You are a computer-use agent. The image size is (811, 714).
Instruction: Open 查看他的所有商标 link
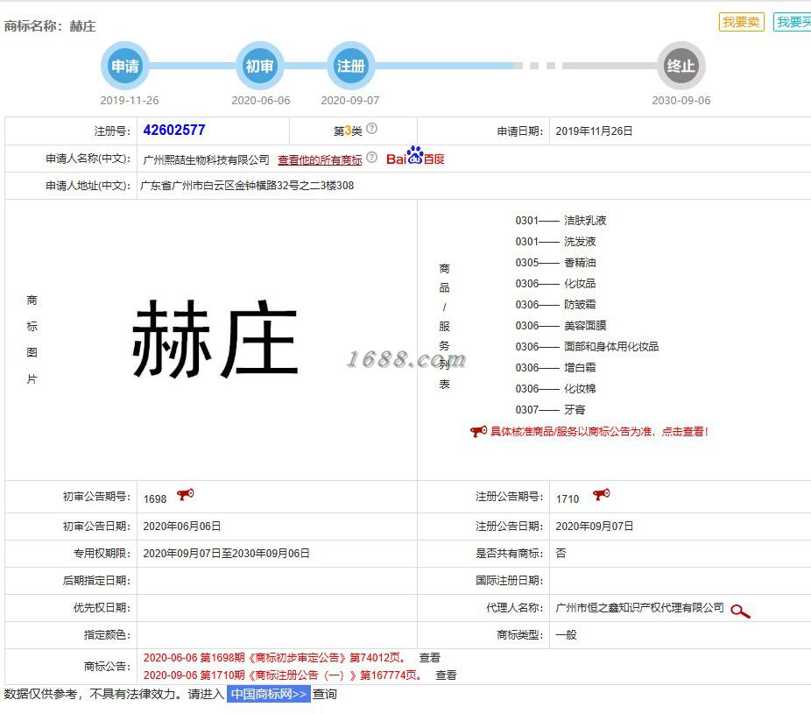[320, 159]
